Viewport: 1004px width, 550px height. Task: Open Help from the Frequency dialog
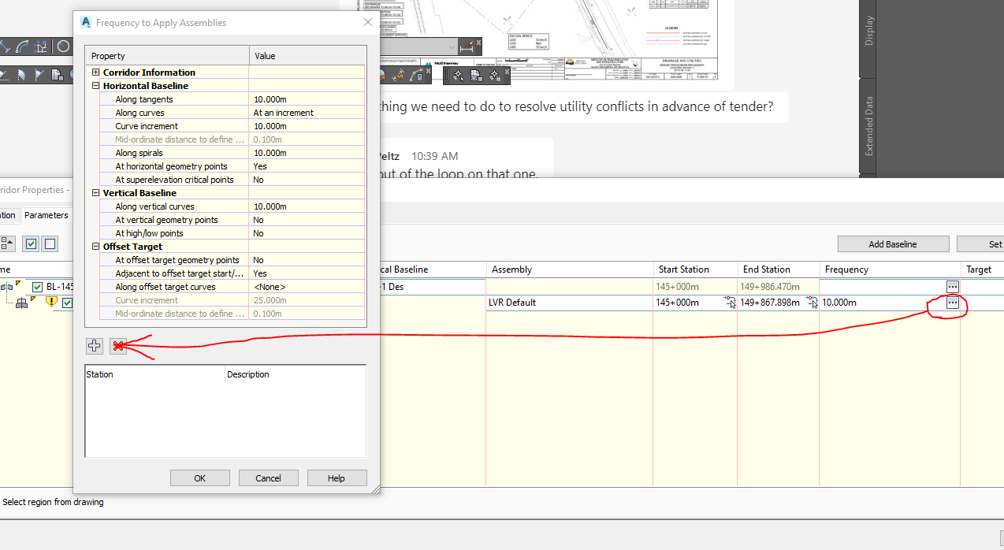tap(337, 478)
